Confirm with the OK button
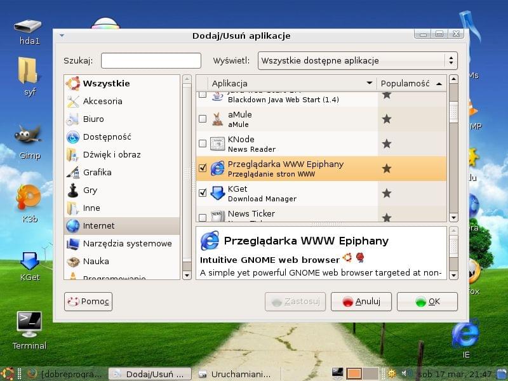508x381 pixels. [x=427, y=302]
